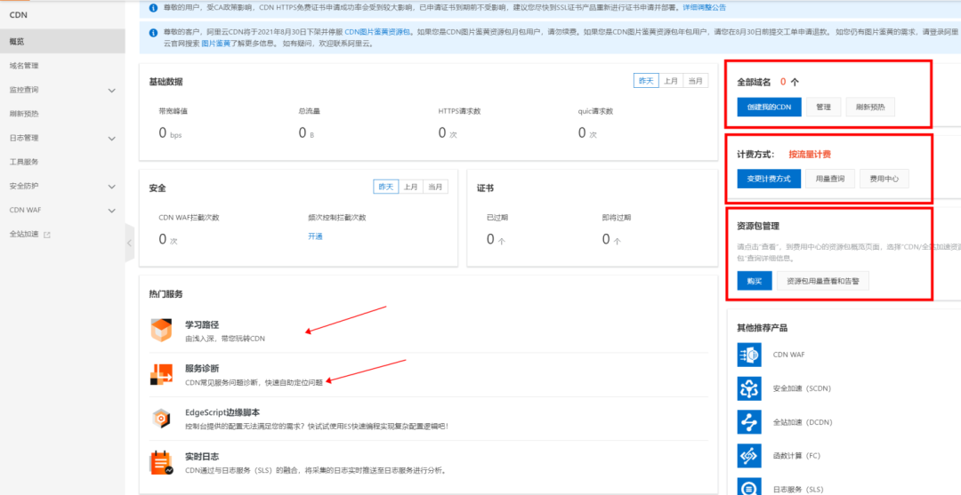The width and height of the screenshot is (961, 495).
Task: Expand the CDN WAF sidebar menu
Action: (x=111, y=210)
